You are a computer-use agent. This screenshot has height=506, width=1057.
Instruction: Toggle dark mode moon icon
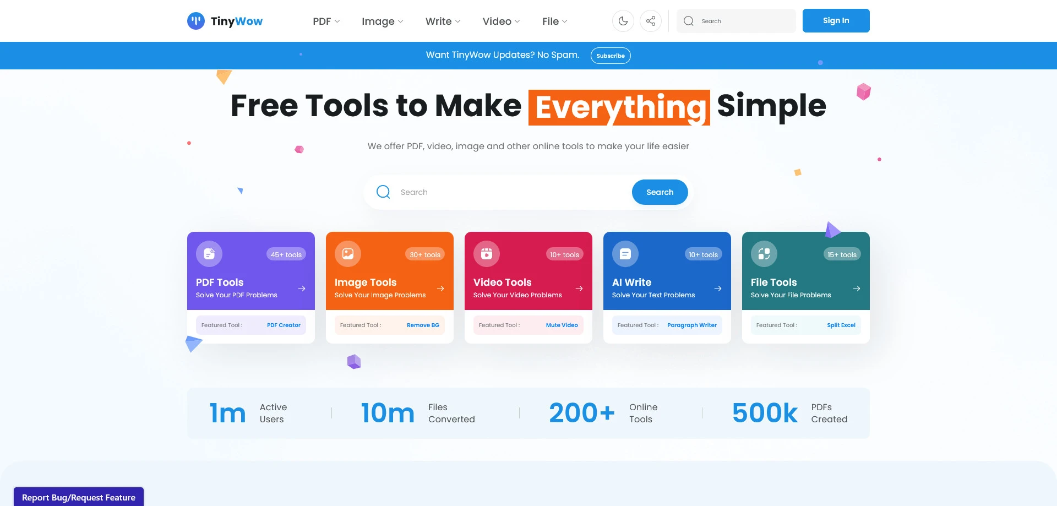(x=623, y=21)
